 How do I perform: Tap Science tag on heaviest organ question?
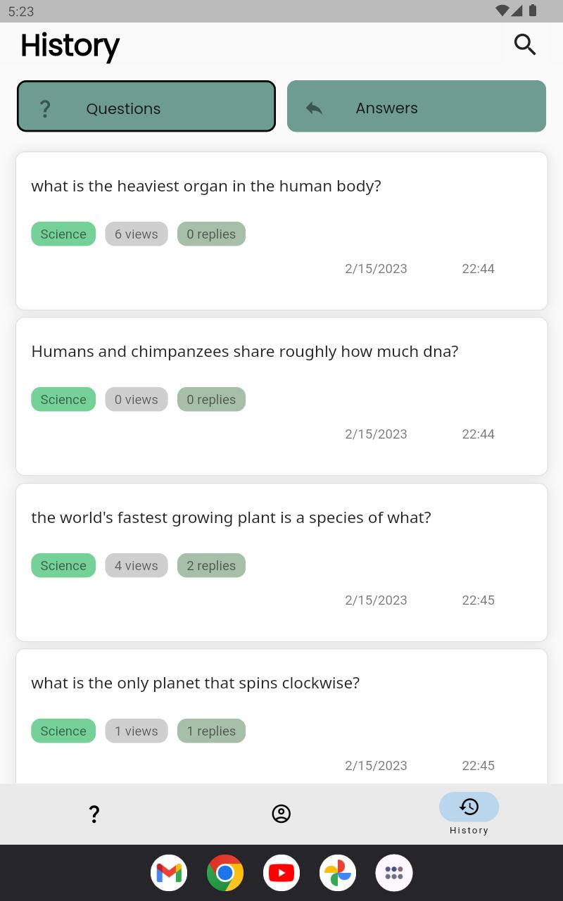click(x=63, y=234)
